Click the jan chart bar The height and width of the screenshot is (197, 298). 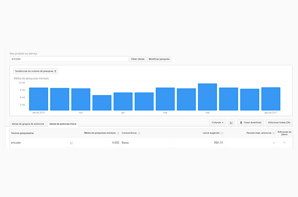click(x=123, y=102)
